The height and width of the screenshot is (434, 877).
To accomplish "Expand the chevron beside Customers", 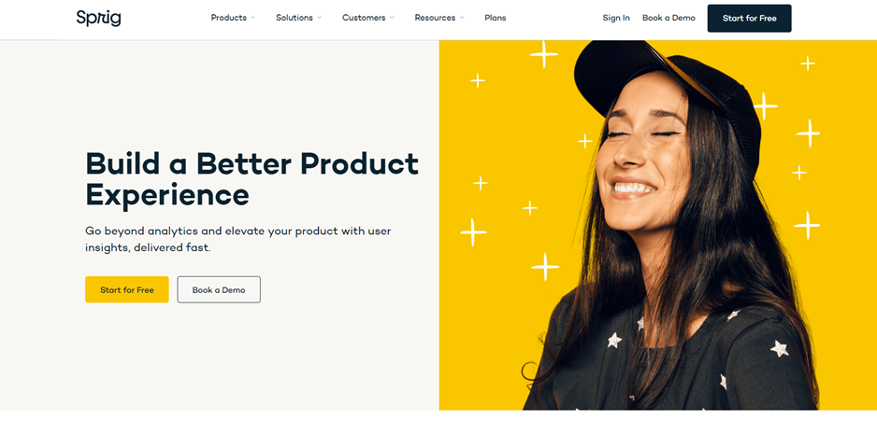I will tap(392, 18).
